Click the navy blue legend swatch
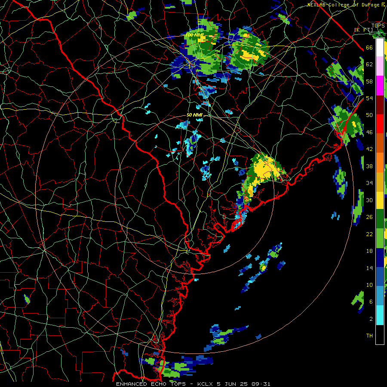Image resolution: width=387 pixels, height=387 pixels. pyautogui.click(x=380, y=258)
